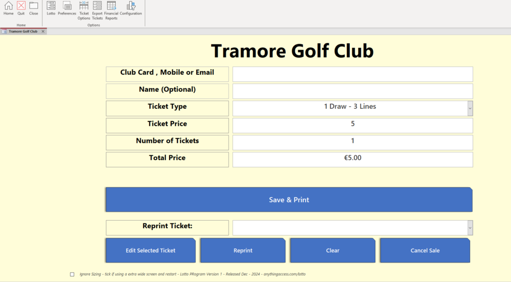511x282 pixels.
Task: Click the Save & Print button
Action: pos(289,200)
